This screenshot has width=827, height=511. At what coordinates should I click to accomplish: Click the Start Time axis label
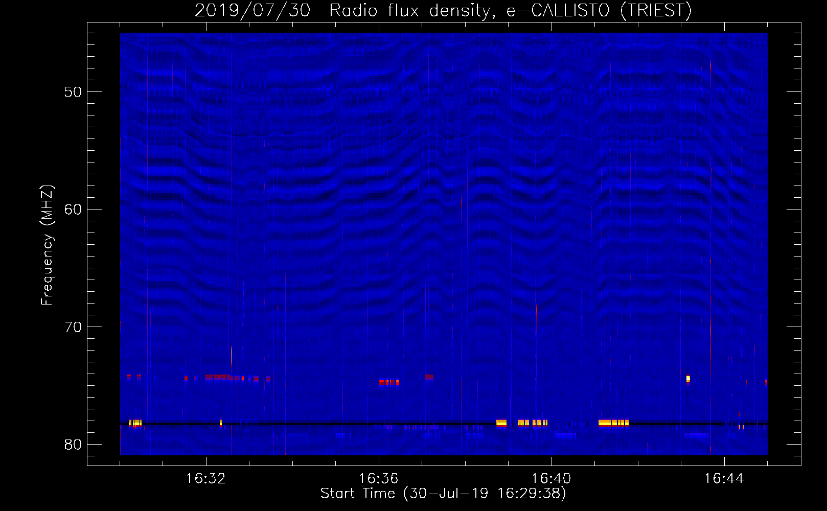point(443,494)
